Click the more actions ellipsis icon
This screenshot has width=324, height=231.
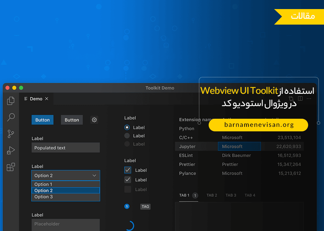[x=309, y=99]
